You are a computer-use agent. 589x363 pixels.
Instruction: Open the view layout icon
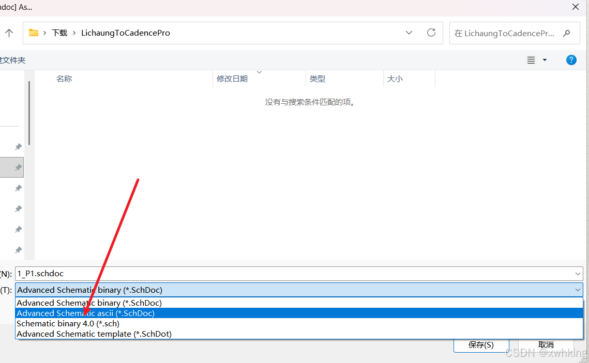pyautogui.click(x=531, y=60)
